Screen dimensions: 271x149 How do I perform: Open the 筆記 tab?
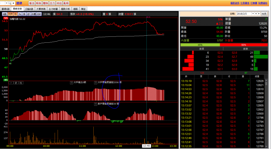point(83,9)
